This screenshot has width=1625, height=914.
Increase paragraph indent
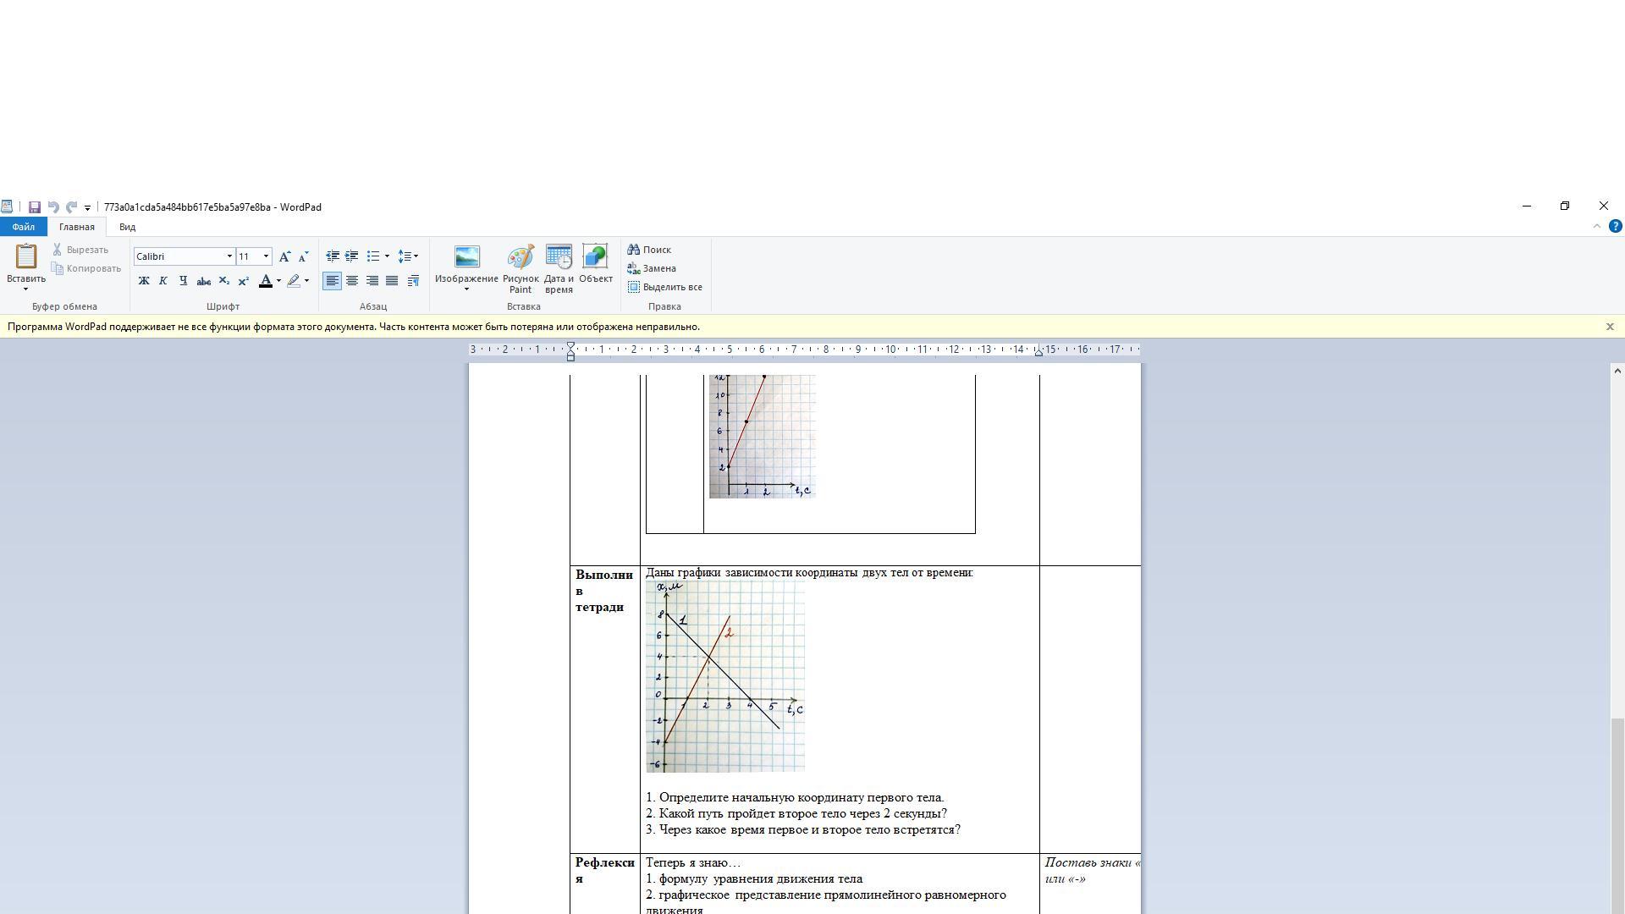click(351, 256)
